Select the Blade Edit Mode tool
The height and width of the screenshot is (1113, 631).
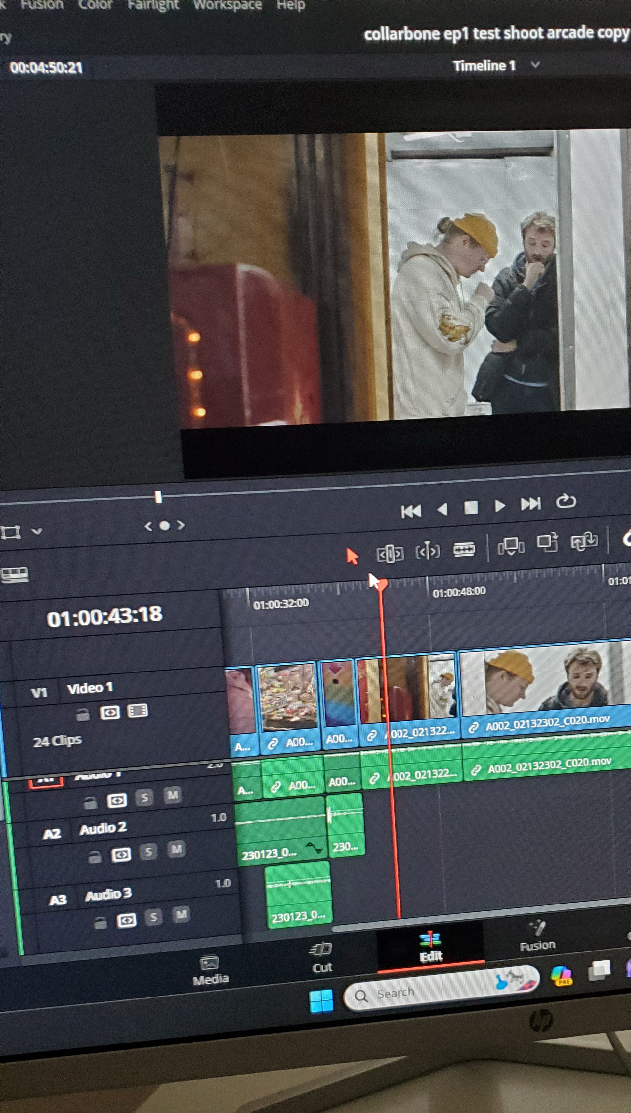[x=463, y=550]
